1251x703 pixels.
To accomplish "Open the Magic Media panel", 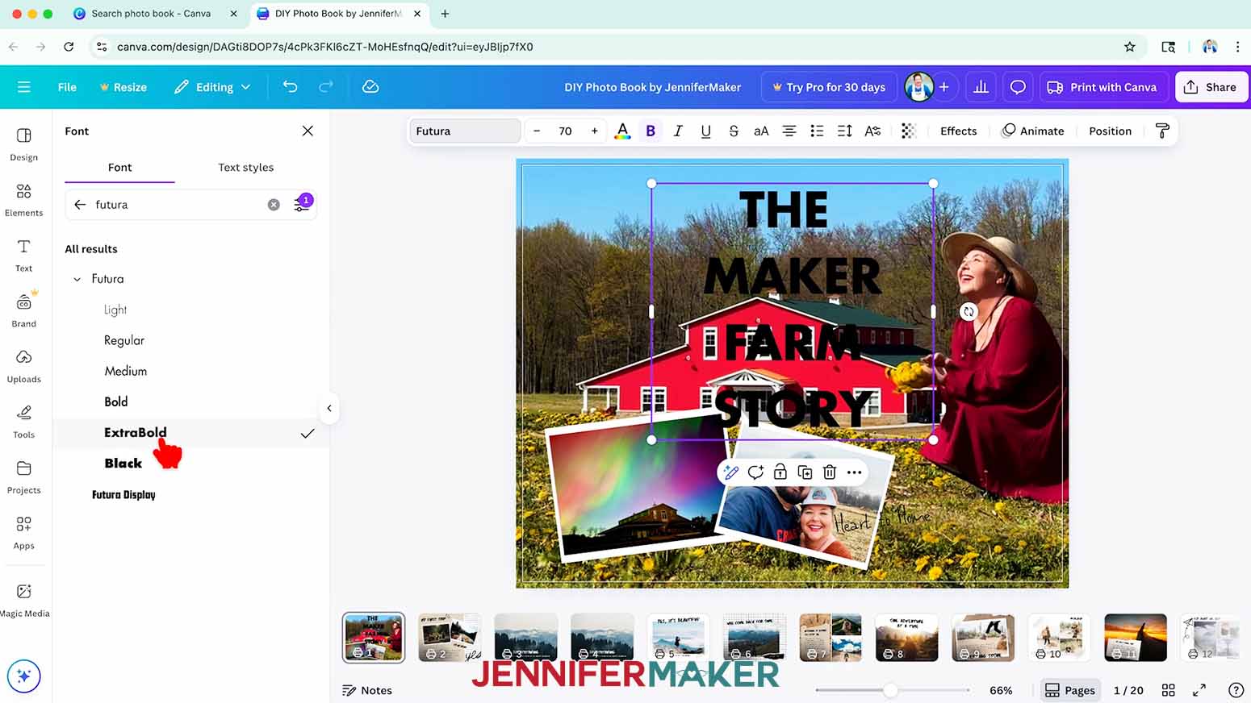I will [24, 601].
